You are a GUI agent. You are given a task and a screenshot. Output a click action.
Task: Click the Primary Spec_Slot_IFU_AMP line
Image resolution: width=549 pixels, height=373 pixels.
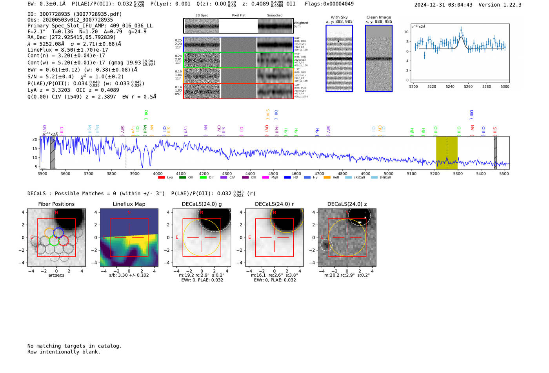click(90, 26)
